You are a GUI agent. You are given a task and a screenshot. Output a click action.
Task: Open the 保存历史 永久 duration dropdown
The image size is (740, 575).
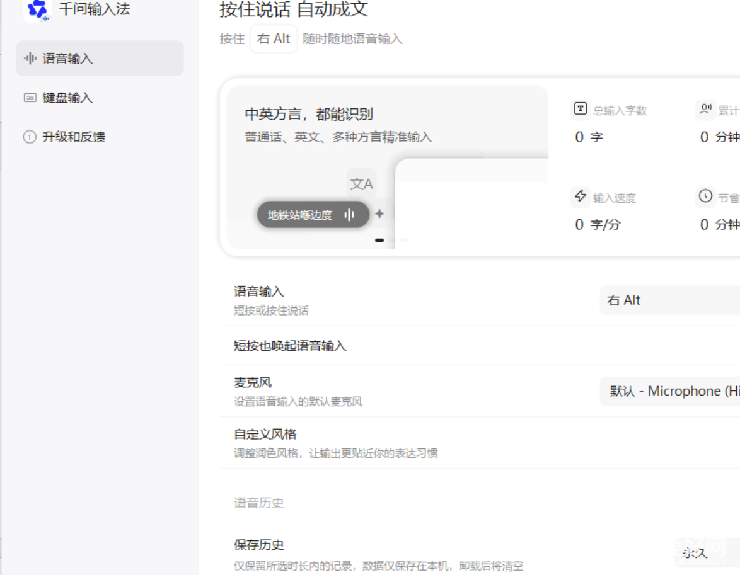707,552
